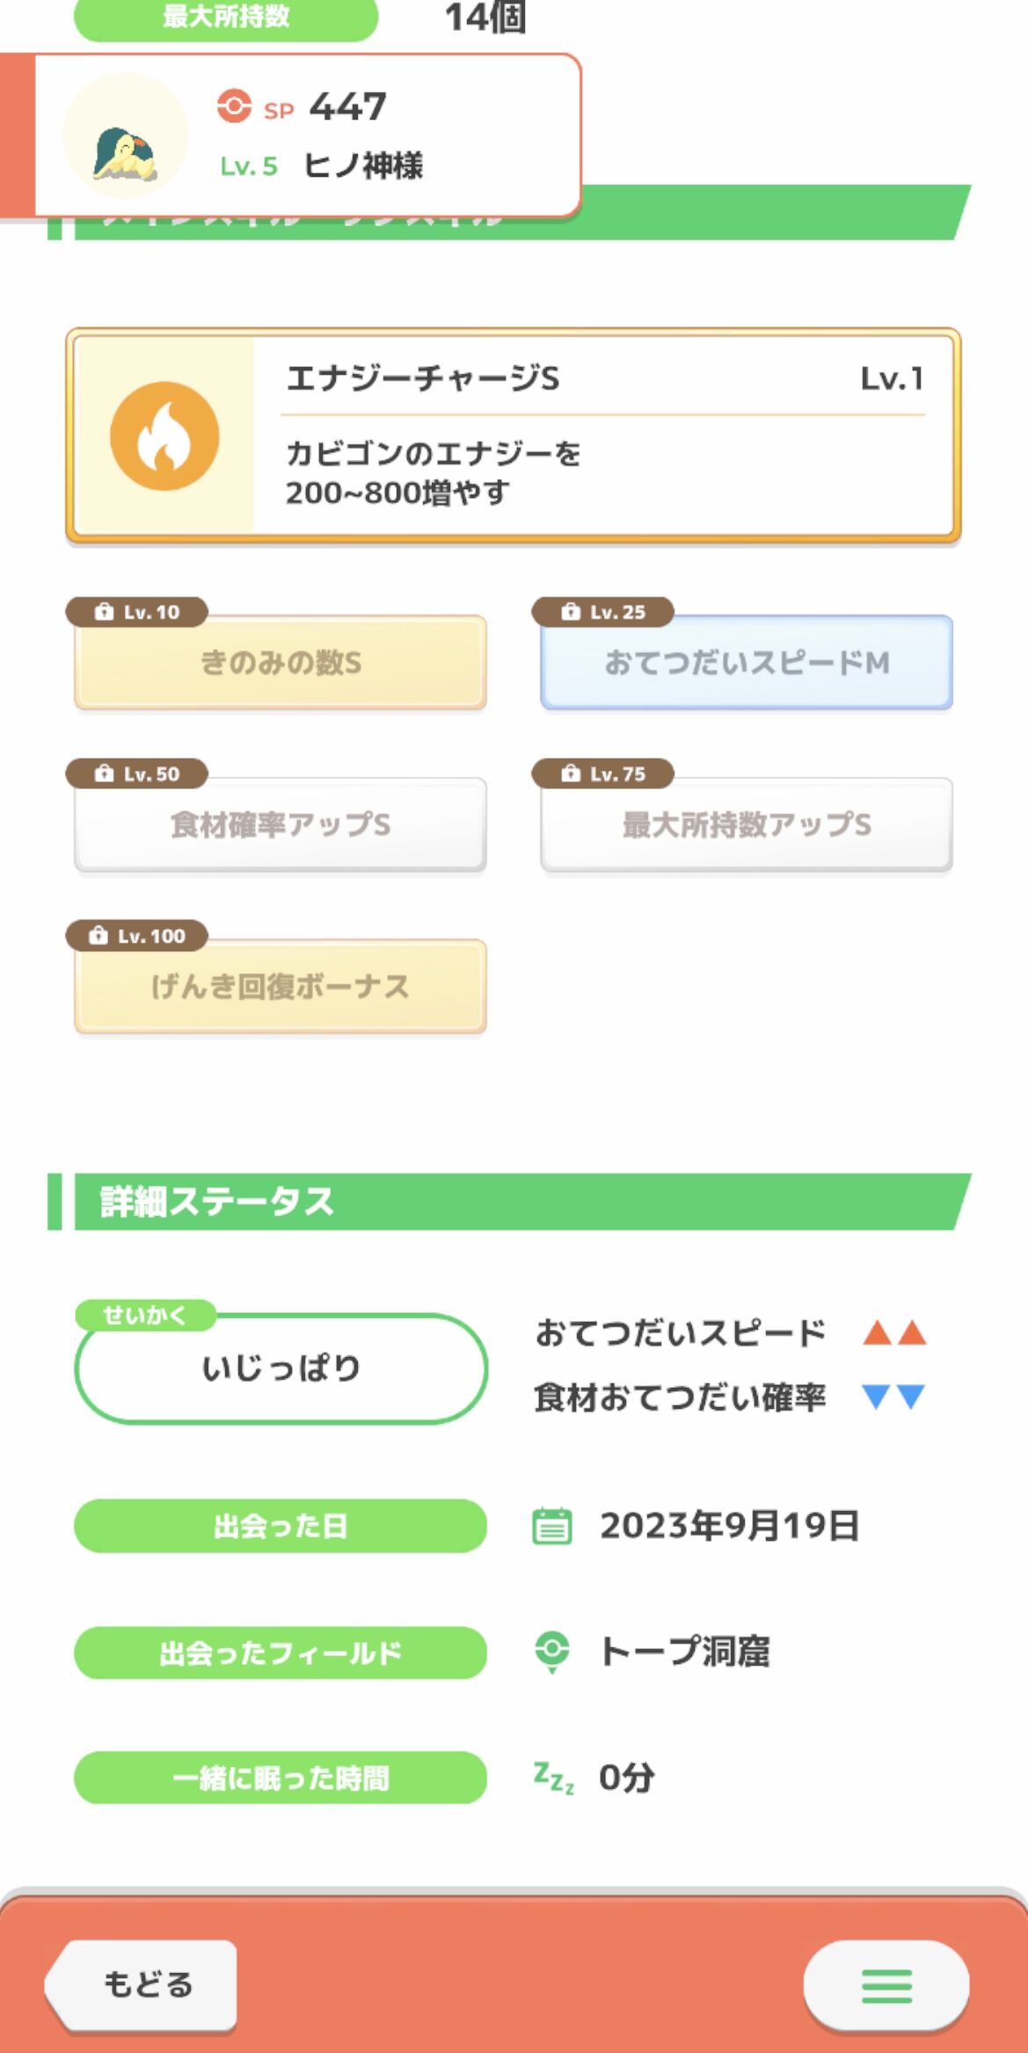Image resolution: width=1028 pixels, height=2053 pixels.
Task: Select the 食材確率アップS sub skill
Action: point(281,825)
